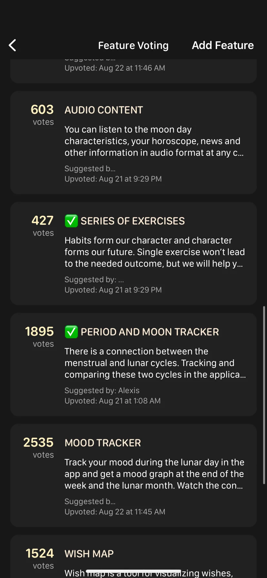Expand the truncated Audio Content description

point(154,141)
